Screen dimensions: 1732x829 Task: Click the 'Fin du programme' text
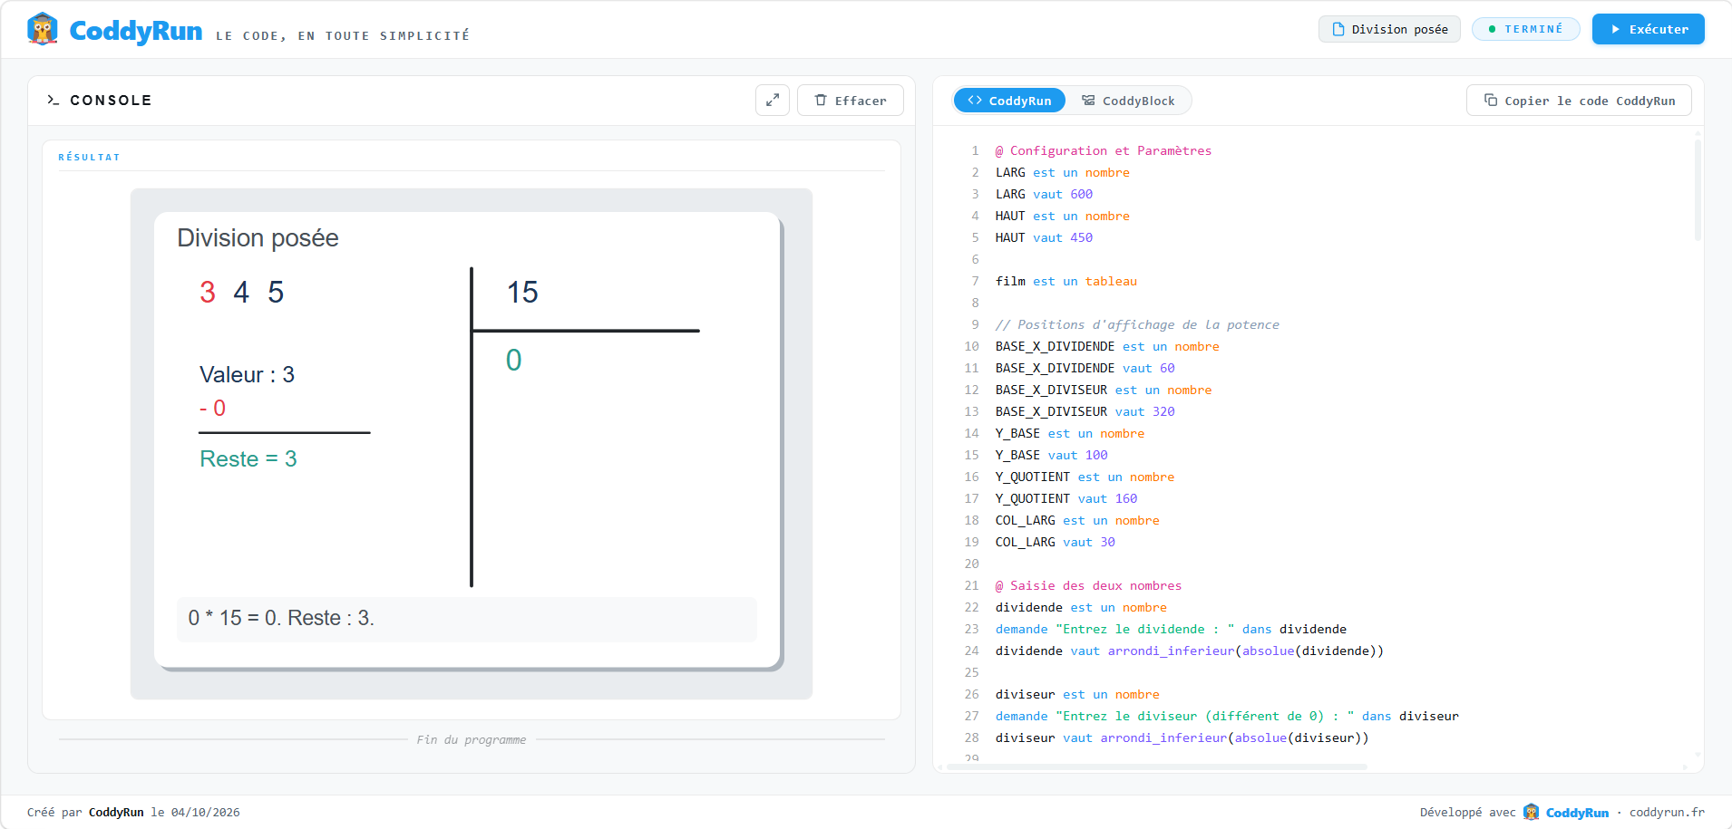472,740
